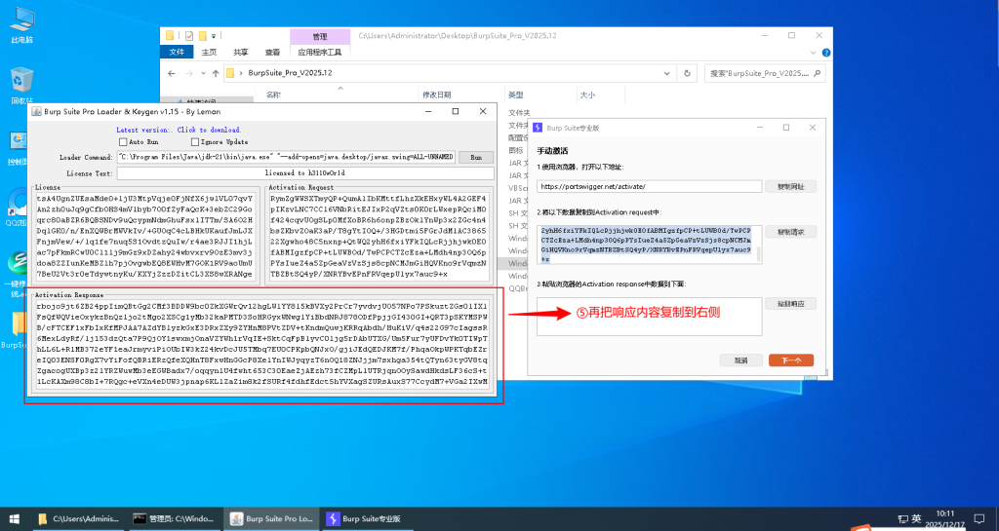Click the 复制网址 button

point(790,185)
